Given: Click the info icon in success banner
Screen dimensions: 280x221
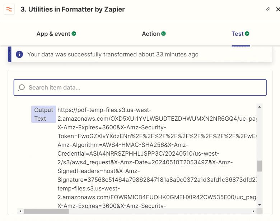Looking at the screenshot, I should [19, 54].
